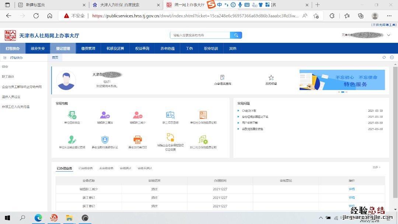Select the 养老待遇 navigation menu item

pyautogui.click(x=167, y=48)
